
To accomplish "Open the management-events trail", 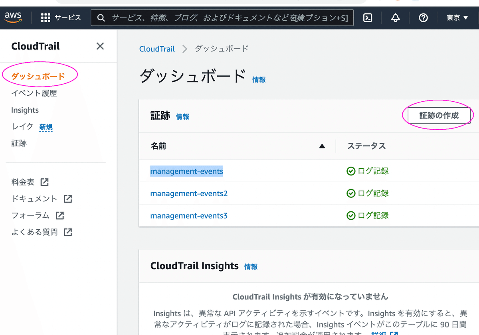I will pos(187,171).
